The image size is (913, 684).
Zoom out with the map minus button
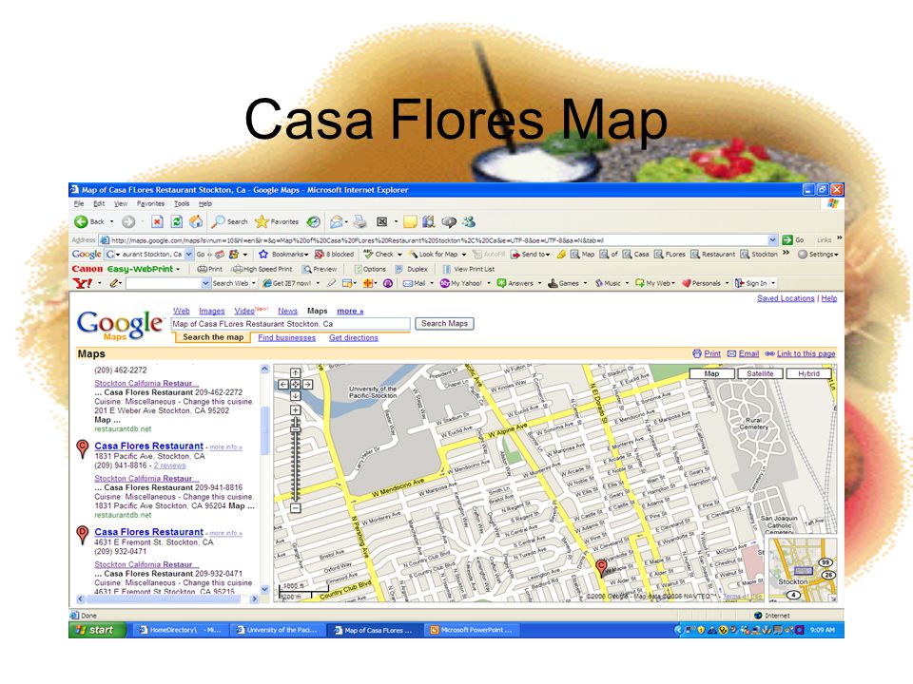pos(295,508)
